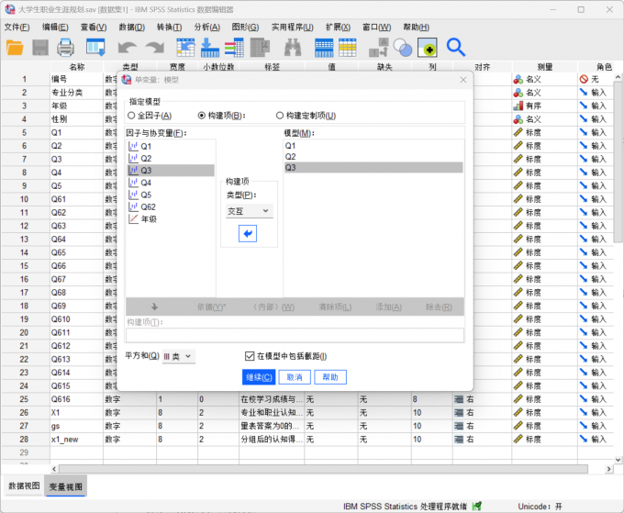Click the vertical scrollbar down arrow
624x513 pixels.
618,459
